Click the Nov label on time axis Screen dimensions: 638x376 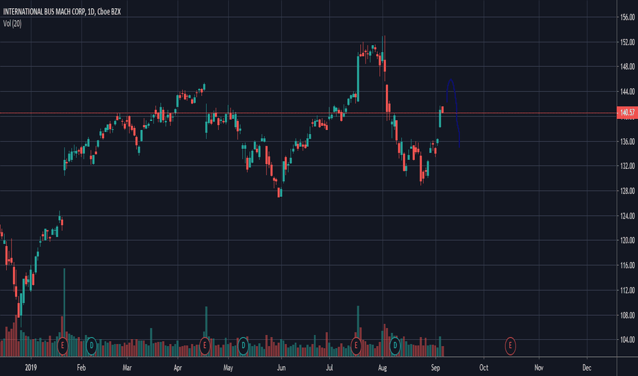click(x=539, y=368)
